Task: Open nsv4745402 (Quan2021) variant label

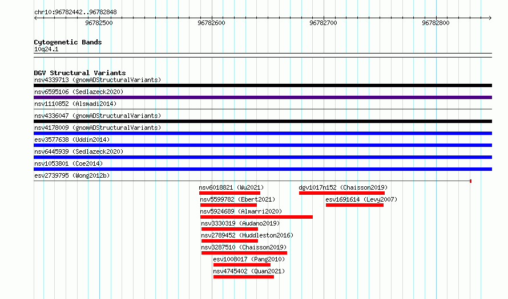Action: pyautogui.click(x=249, y=271)
